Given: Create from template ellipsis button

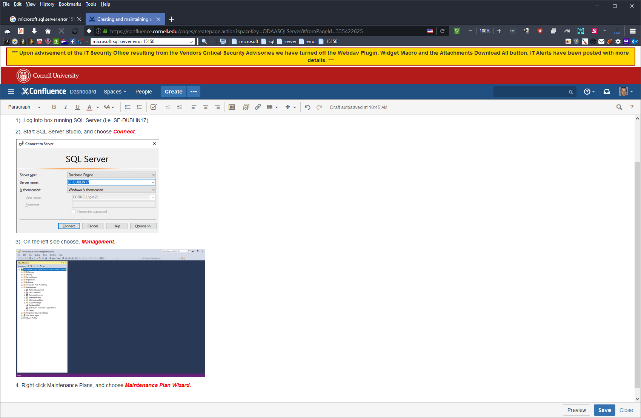Looking at the screenshot, I should 194,92.
